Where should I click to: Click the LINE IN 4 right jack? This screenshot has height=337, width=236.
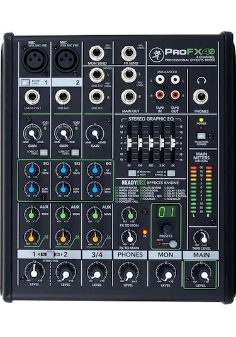97,96
